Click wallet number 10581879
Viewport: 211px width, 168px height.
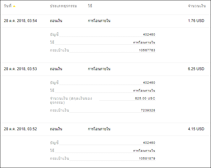[147, 159]
